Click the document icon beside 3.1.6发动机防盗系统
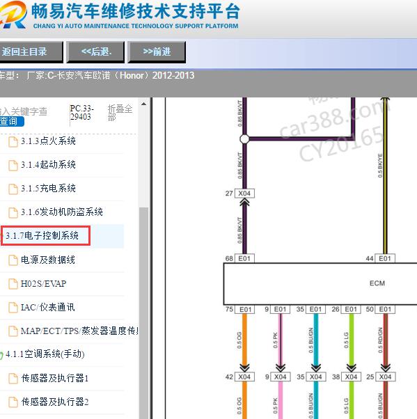417x419 pixels. [x=13, y=213]
